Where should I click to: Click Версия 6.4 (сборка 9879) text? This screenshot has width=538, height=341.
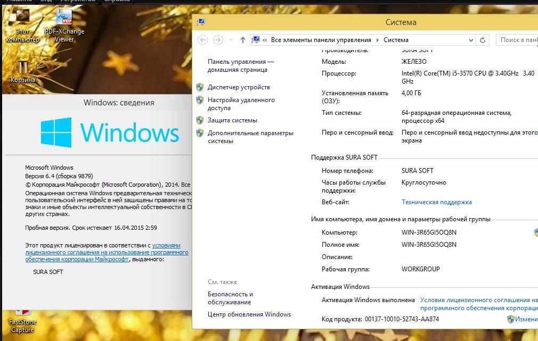coord(59,176)
